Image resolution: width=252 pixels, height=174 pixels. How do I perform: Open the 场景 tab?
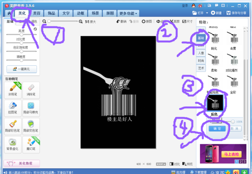[95, 13]
